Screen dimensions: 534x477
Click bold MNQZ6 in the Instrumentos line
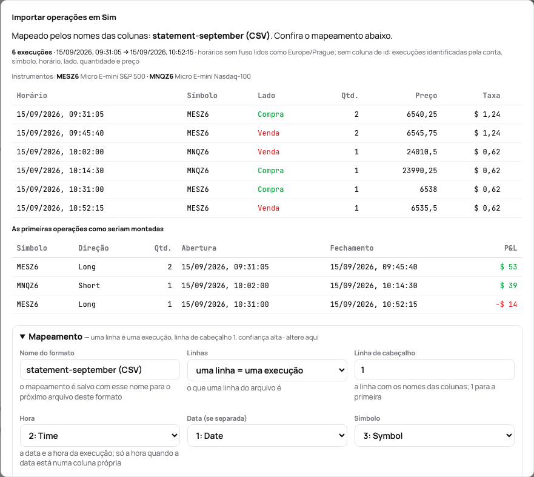pos(161,76)
